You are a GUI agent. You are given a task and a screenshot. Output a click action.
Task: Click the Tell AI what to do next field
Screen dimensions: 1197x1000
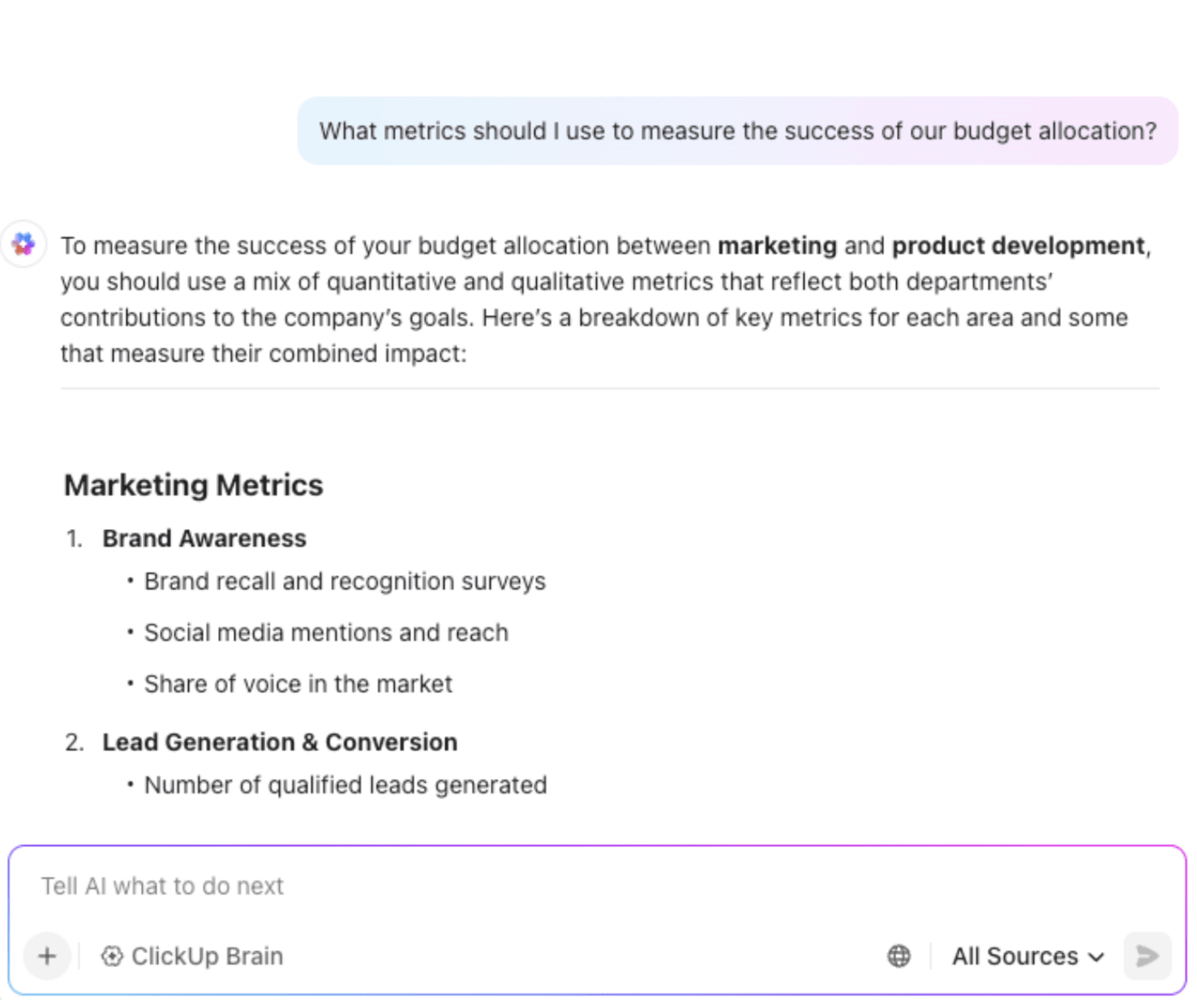[x=342, y=886]
